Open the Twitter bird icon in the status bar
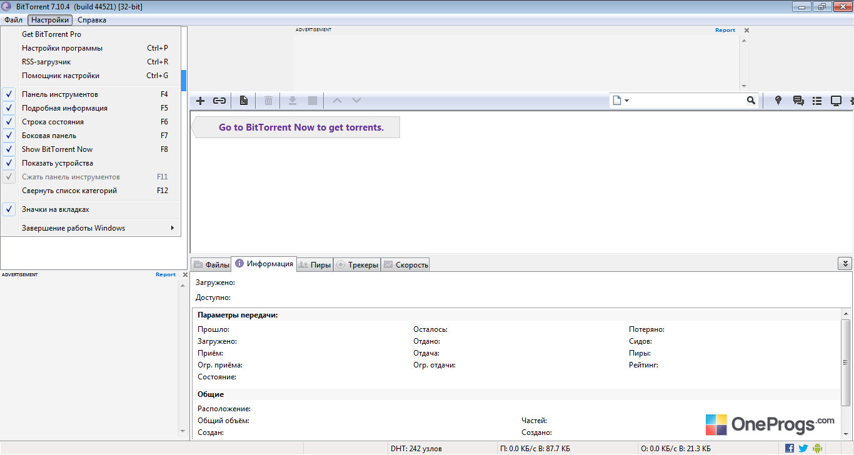 (x=803, y=448)
